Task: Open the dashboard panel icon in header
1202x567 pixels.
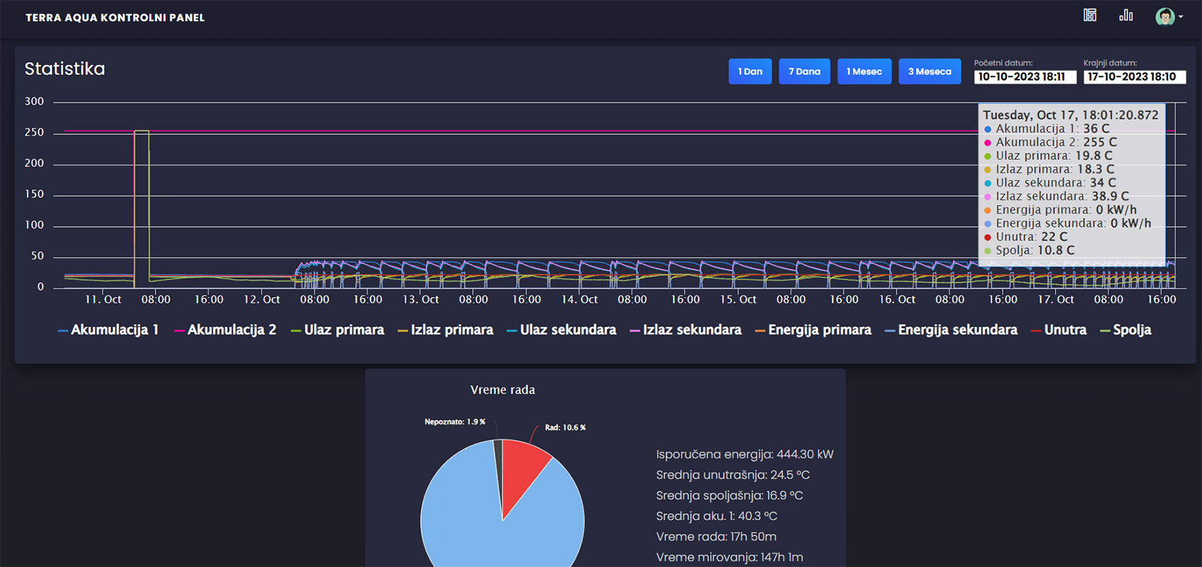Action: click(1090, 15)
